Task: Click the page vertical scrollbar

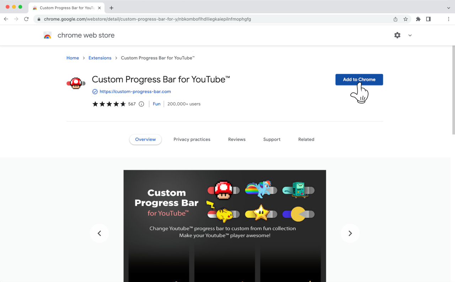Action: click(x=453, y=90)
